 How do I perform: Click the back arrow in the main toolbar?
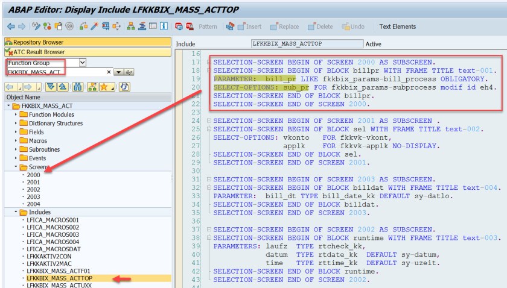(11, 27)
